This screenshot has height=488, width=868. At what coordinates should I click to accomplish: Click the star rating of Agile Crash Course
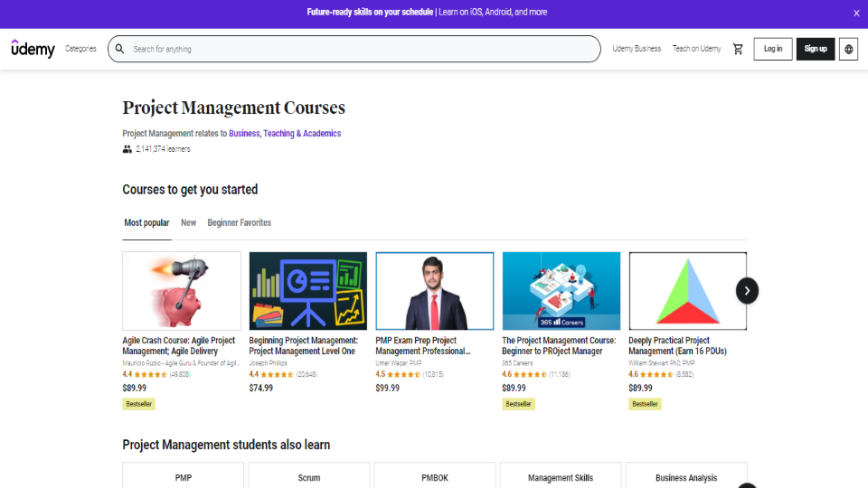[151, 374]
